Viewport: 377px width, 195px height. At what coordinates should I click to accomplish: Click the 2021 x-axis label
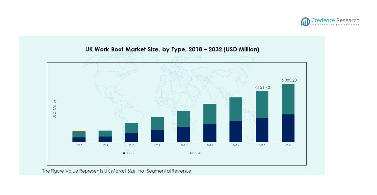[x=157, y=145]
